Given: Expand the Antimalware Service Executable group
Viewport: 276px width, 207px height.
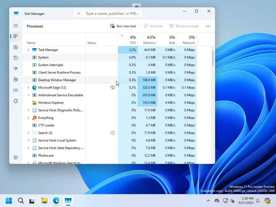Looking at the screenshot, I should [x=28, y=95].
